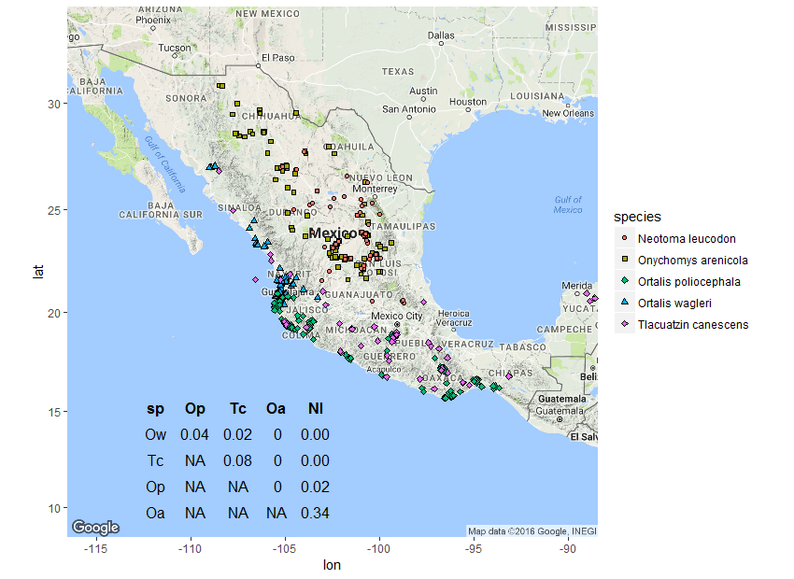Click the 0.02 value in the Op row

(315, 487)
